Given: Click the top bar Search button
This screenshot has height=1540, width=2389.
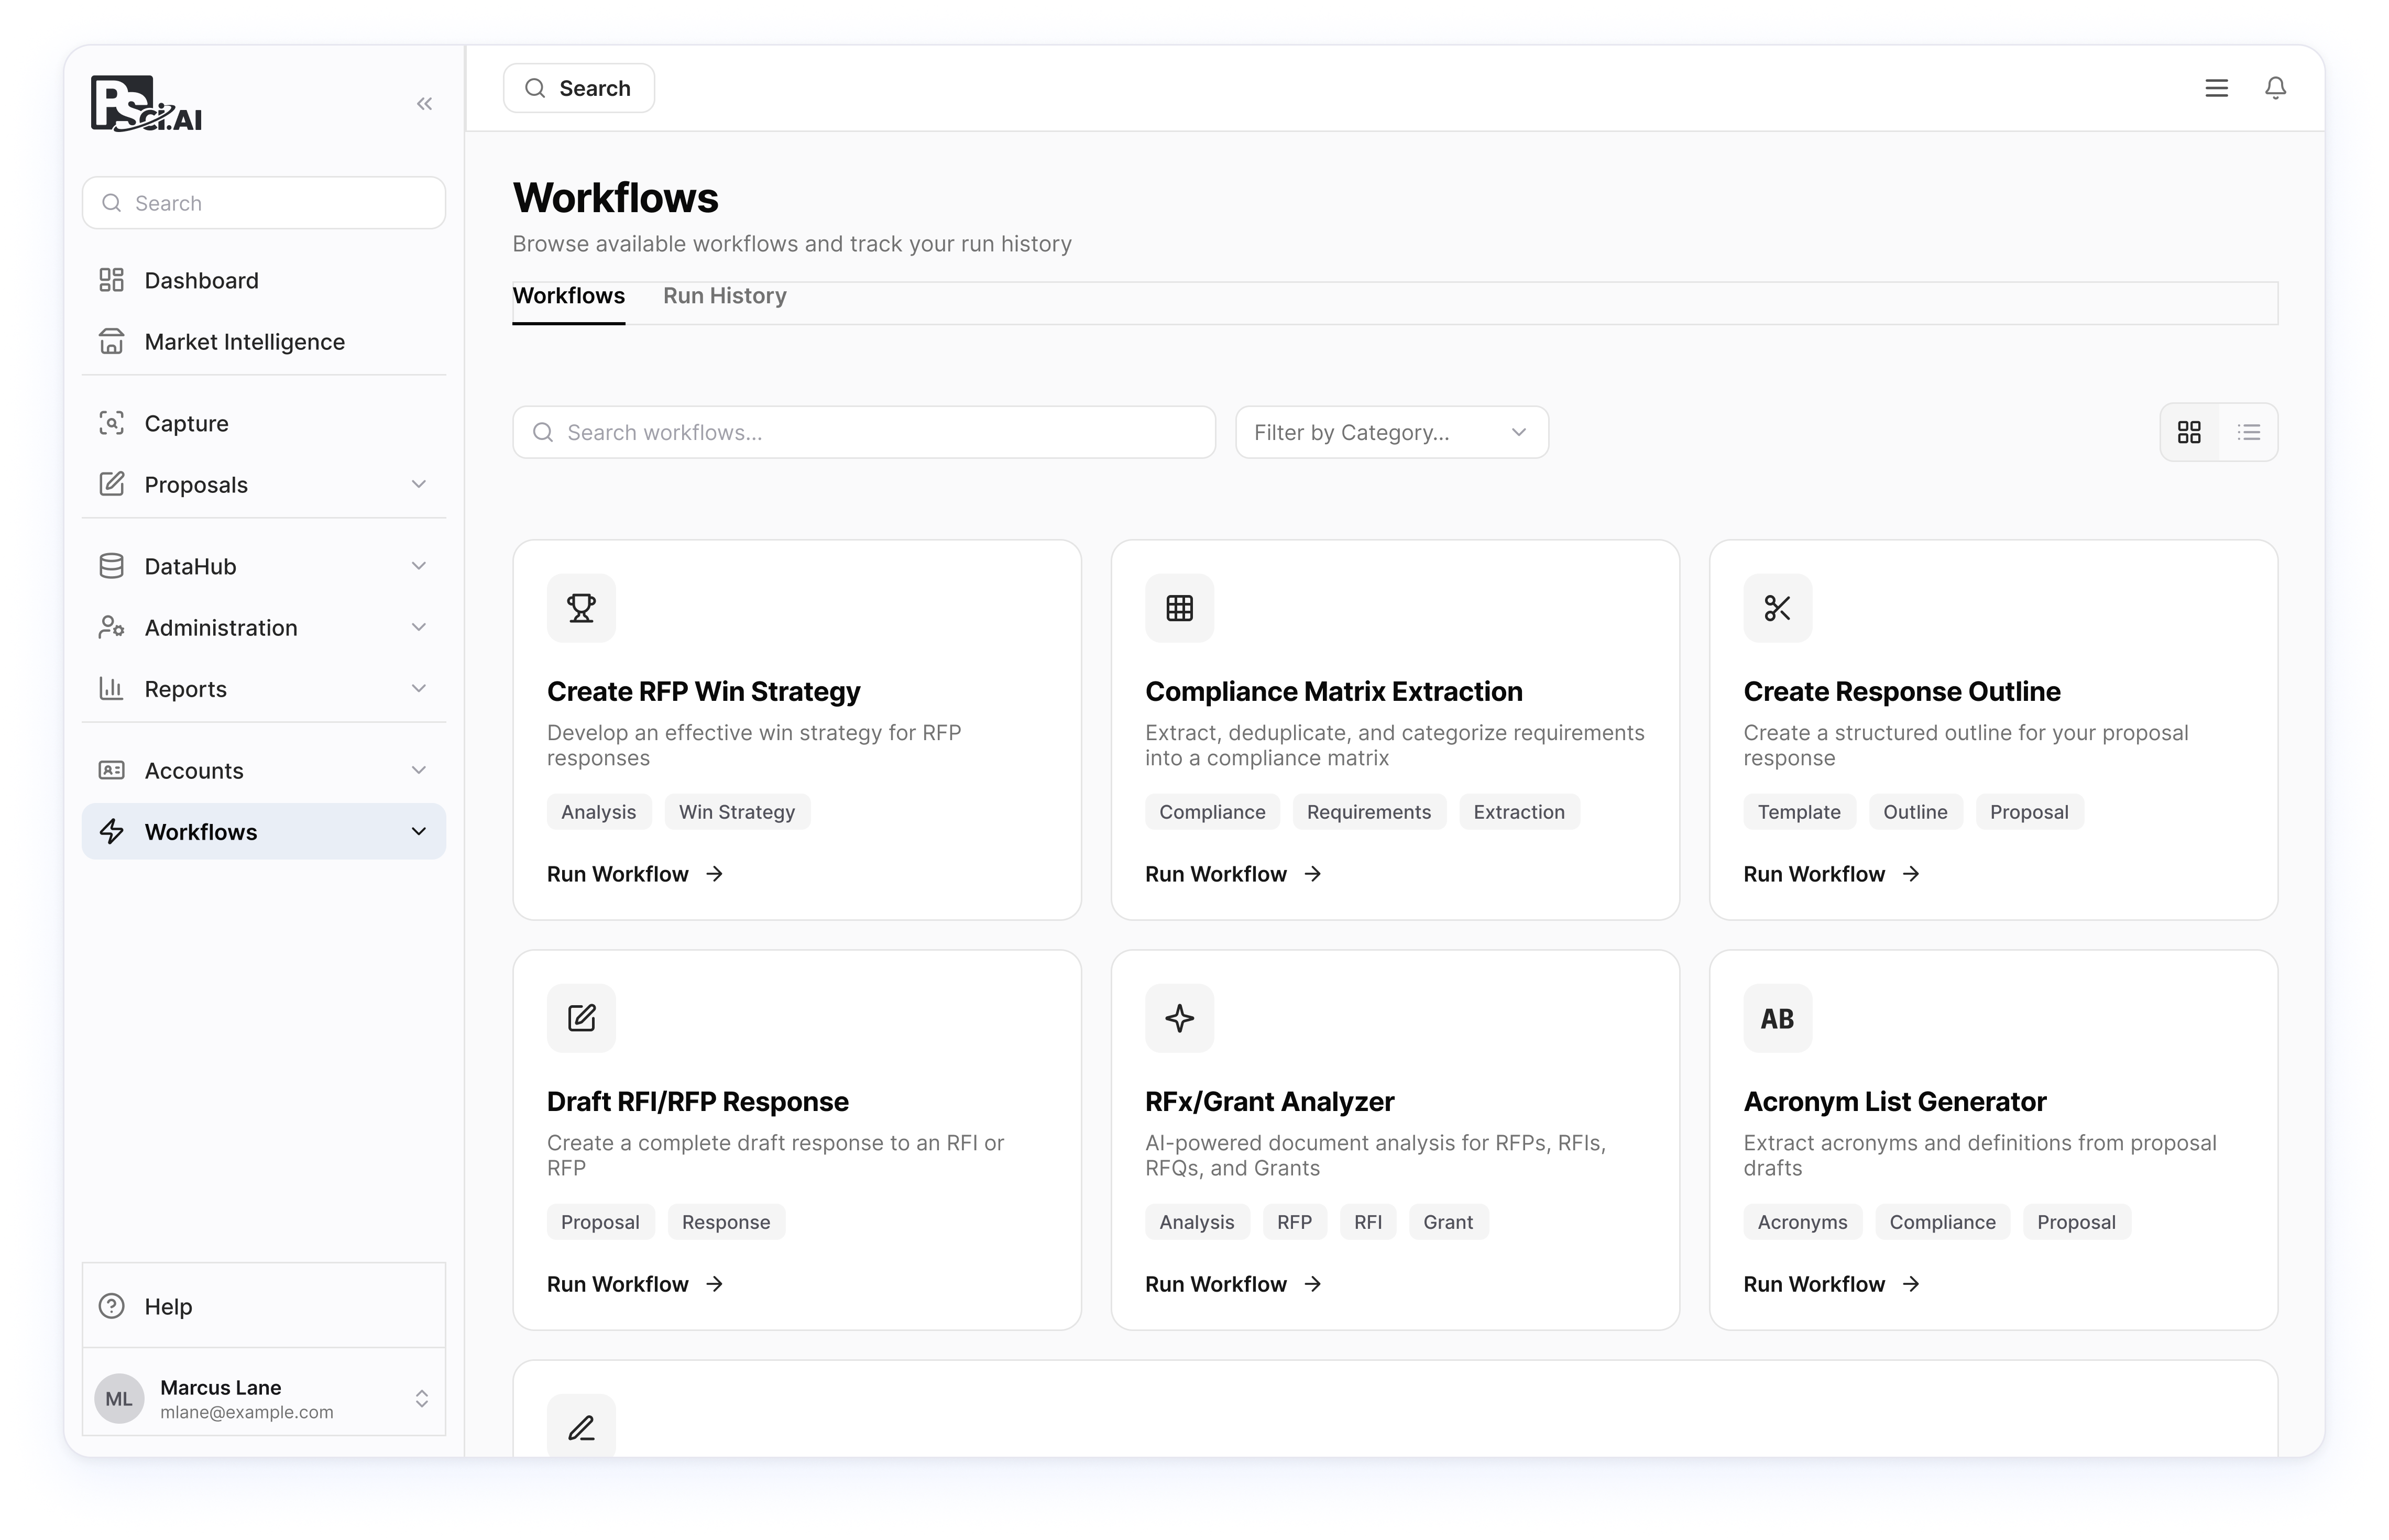Looking at the screenshot, I should 578,88.
